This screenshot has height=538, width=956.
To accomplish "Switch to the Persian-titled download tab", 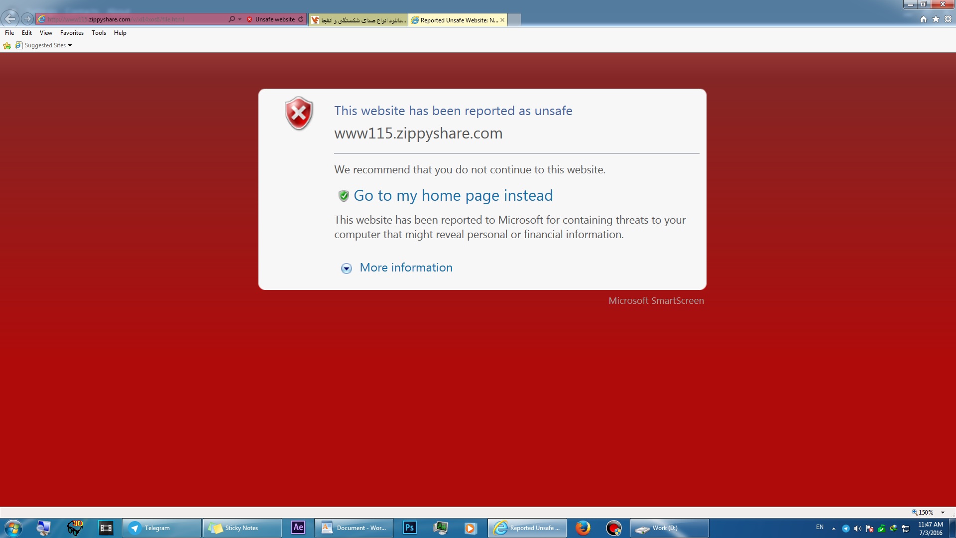I will pos(358,20).
